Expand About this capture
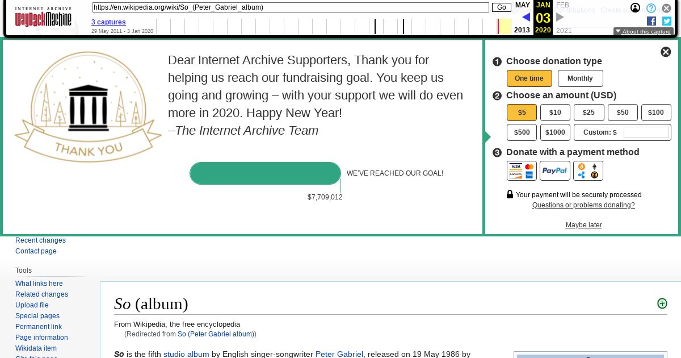The width and height of the screenshot is (681, 358). (x=644, y=32)
